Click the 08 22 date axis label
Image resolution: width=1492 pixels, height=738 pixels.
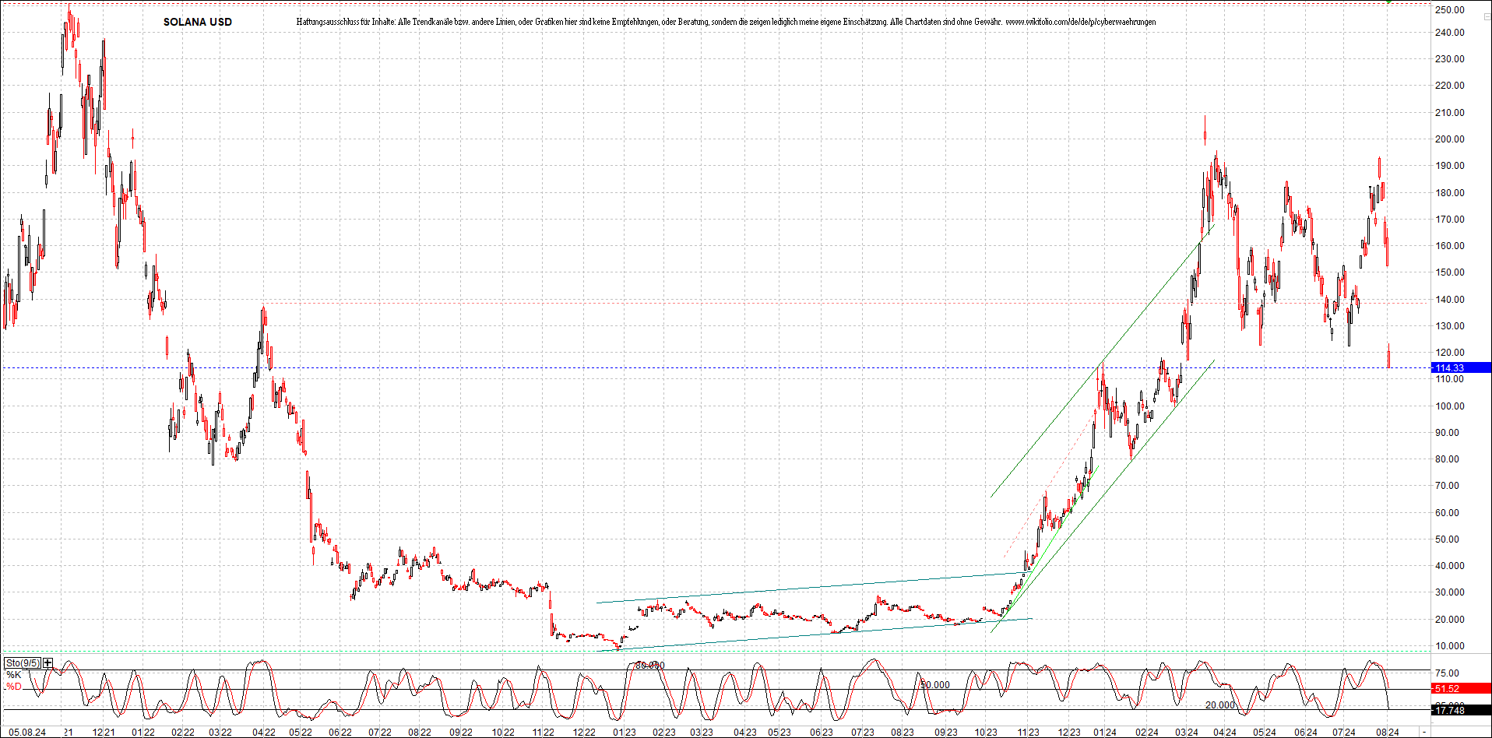(420, 733)
